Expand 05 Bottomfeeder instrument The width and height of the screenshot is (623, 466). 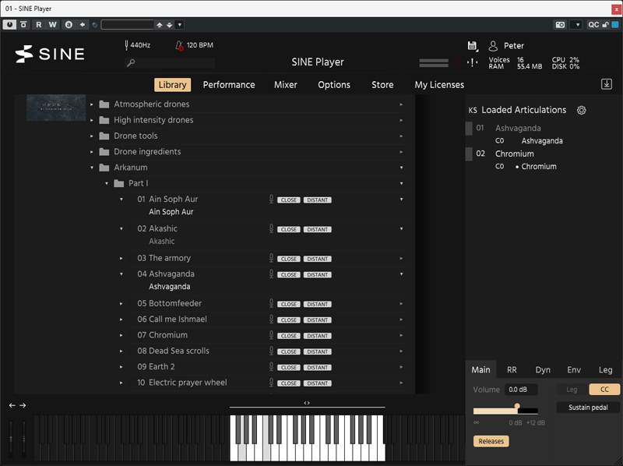[121, 304]
